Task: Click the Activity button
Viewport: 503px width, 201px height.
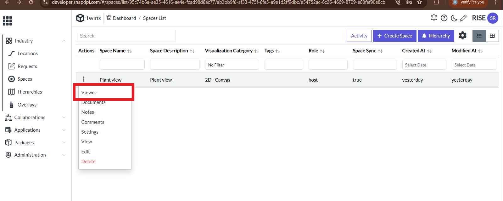Action: point(359,36)
